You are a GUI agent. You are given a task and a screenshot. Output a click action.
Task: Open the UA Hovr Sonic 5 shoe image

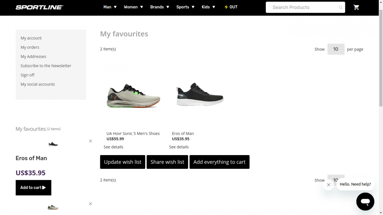tap(133, 96)
